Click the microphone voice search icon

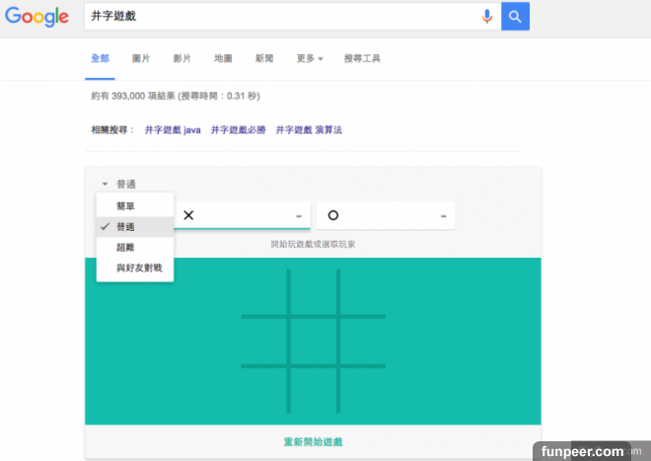pos(486,16)
